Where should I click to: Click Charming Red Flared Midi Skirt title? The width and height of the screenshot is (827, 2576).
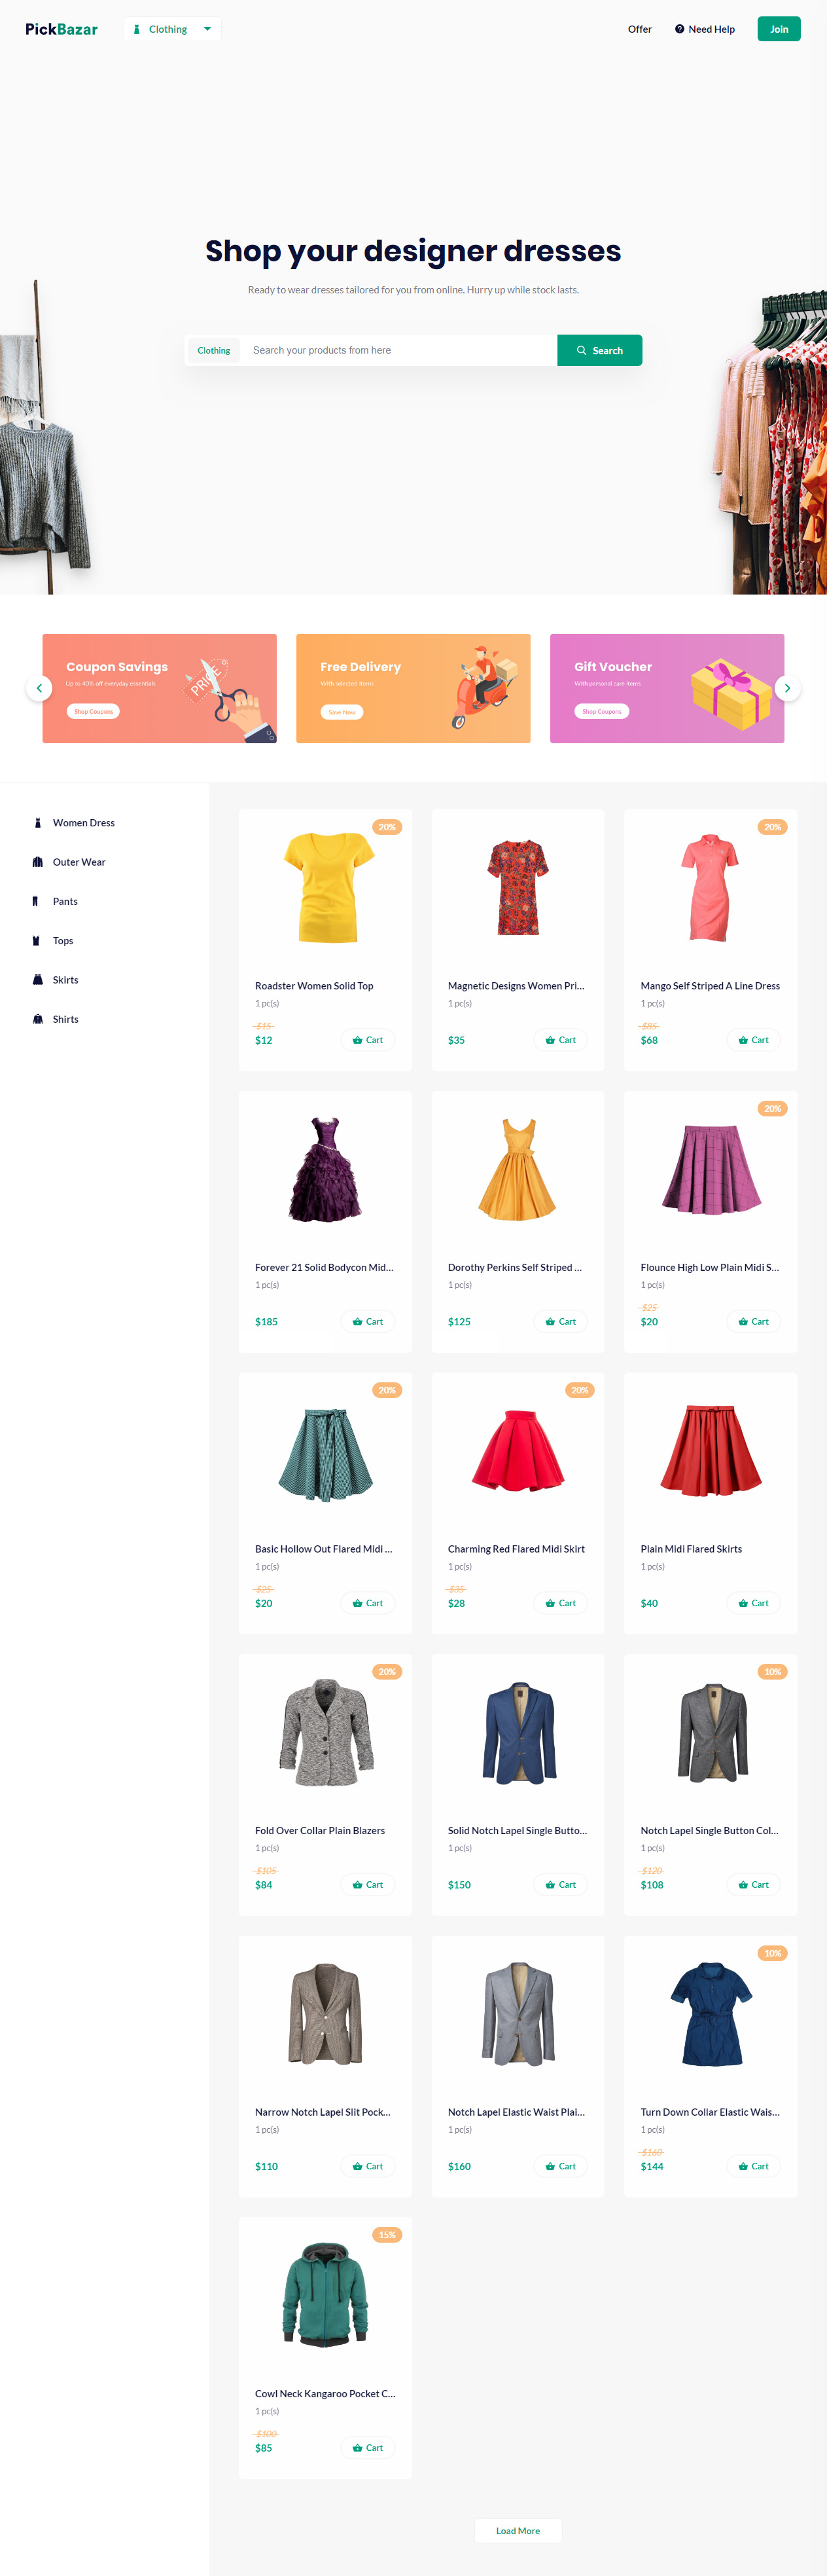point(516,1549)
